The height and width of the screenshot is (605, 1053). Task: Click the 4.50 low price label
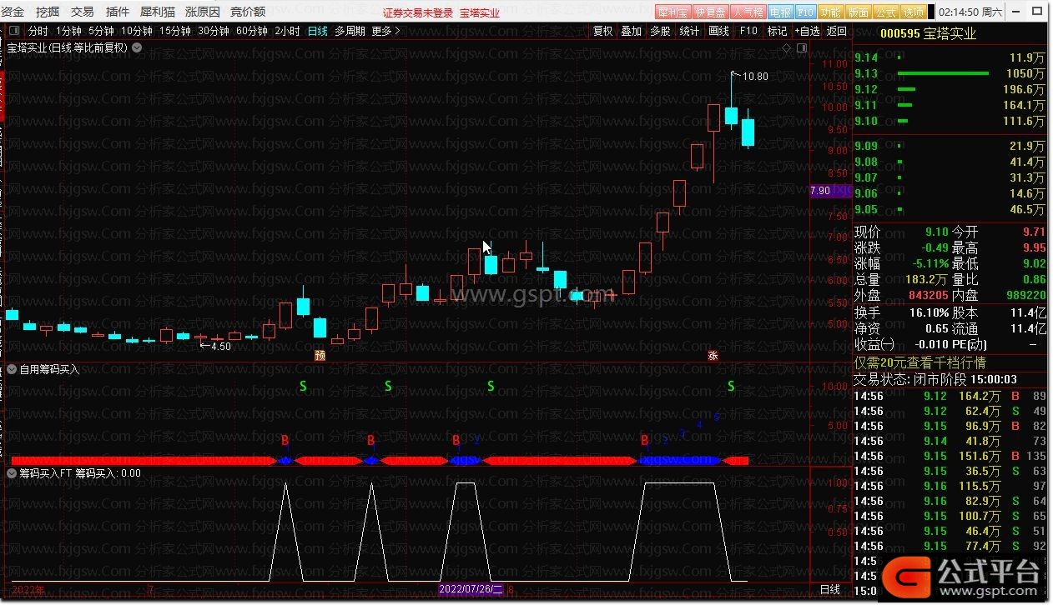coord(220,346)
